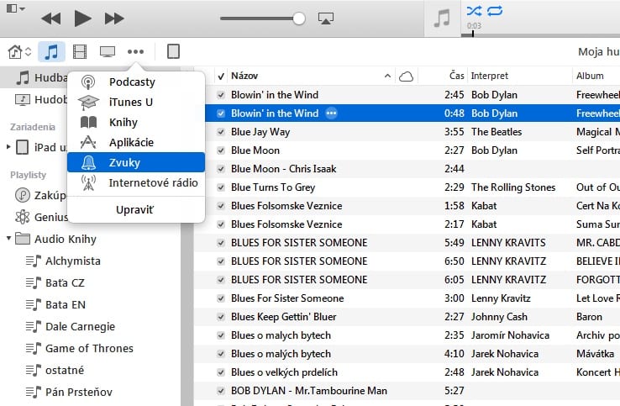Choose Internetové rádio from the popup menu
620x406 pixels.
click(136, 182)
